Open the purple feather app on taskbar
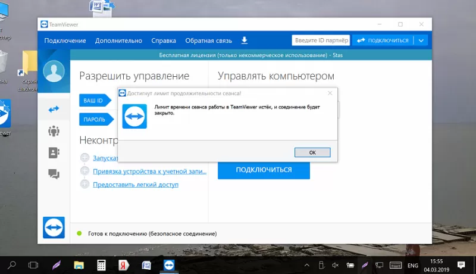The width and height of the screenshot is (476, 274). [56, 265]
